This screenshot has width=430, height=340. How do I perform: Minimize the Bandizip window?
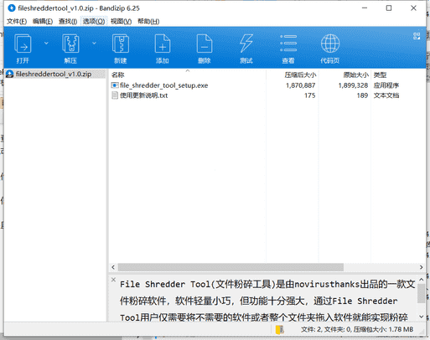click(x=365, y=8)
